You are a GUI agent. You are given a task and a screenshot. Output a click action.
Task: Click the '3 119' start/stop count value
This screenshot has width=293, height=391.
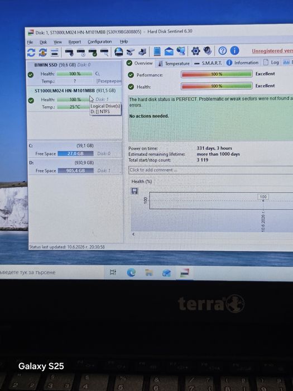202,160
